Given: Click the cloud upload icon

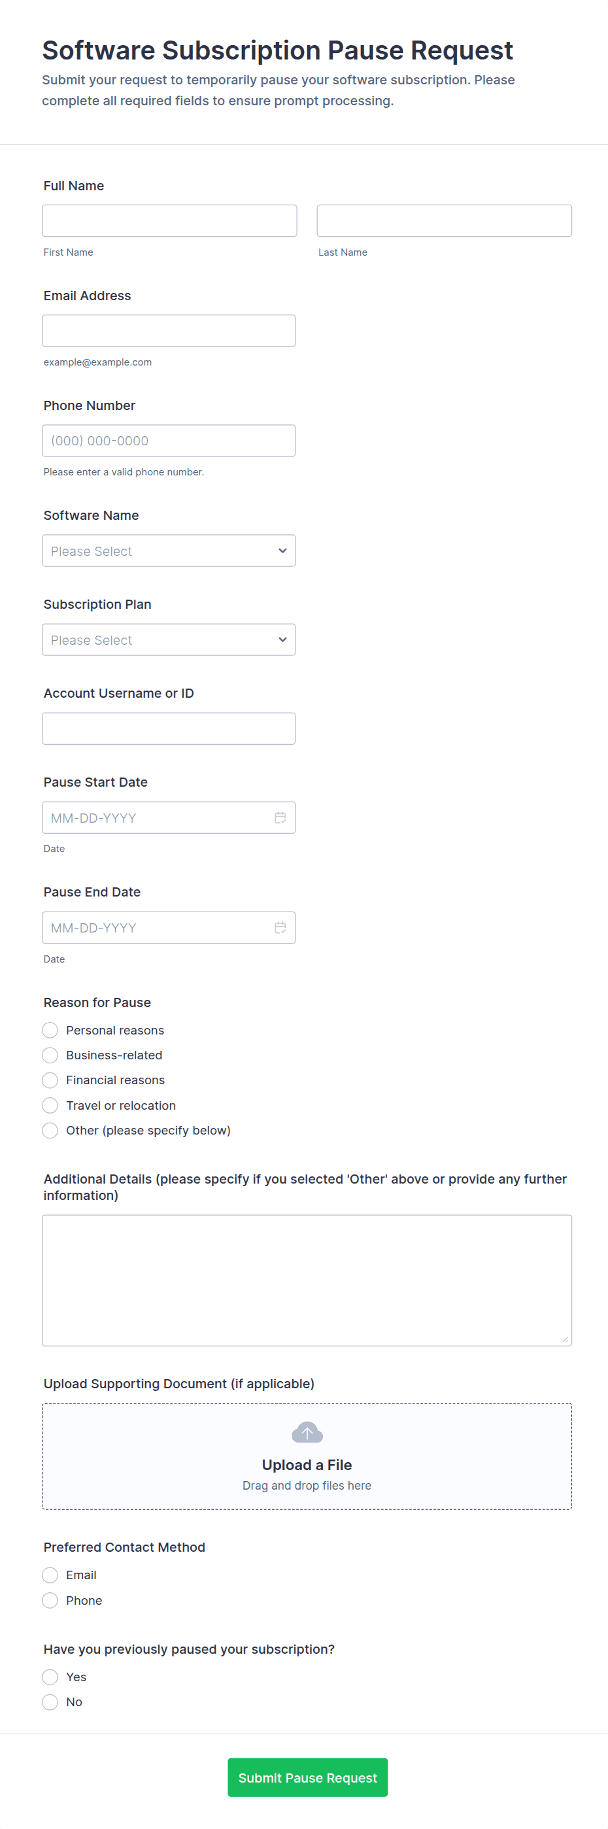Looking at the screenshot, I should [307, 1433].
